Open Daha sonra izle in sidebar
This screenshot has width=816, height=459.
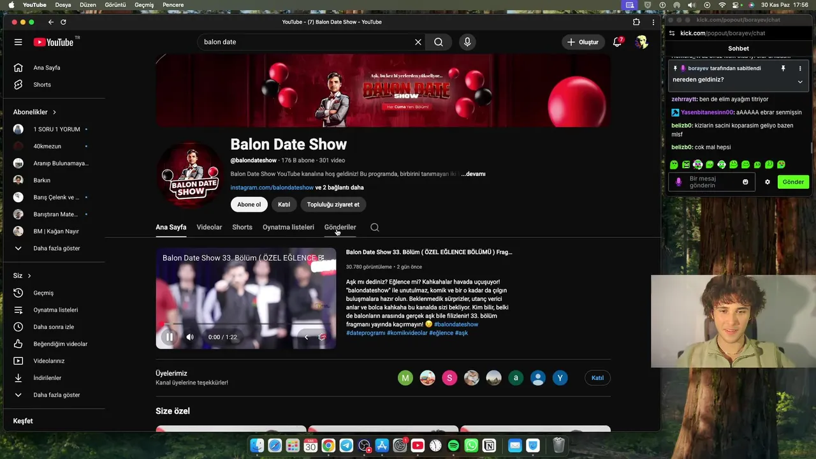coord(55,327)
